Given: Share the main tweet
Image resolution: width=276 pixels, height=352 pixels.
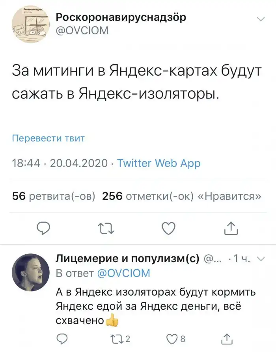Looking at the screenshot, I should tap(231, 227).
